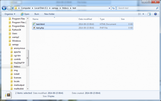Screen dimensions: 161x101
Task: Open ProgramData folder in tree
Action: click(x=18, y=26)
